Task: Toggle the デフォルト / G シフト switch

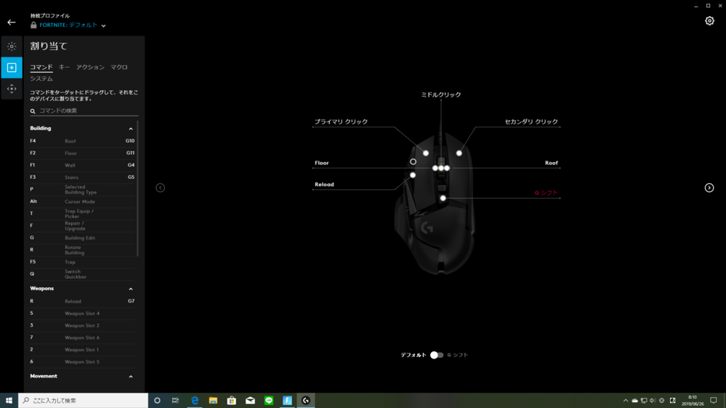Action: (x=436, y=355)
